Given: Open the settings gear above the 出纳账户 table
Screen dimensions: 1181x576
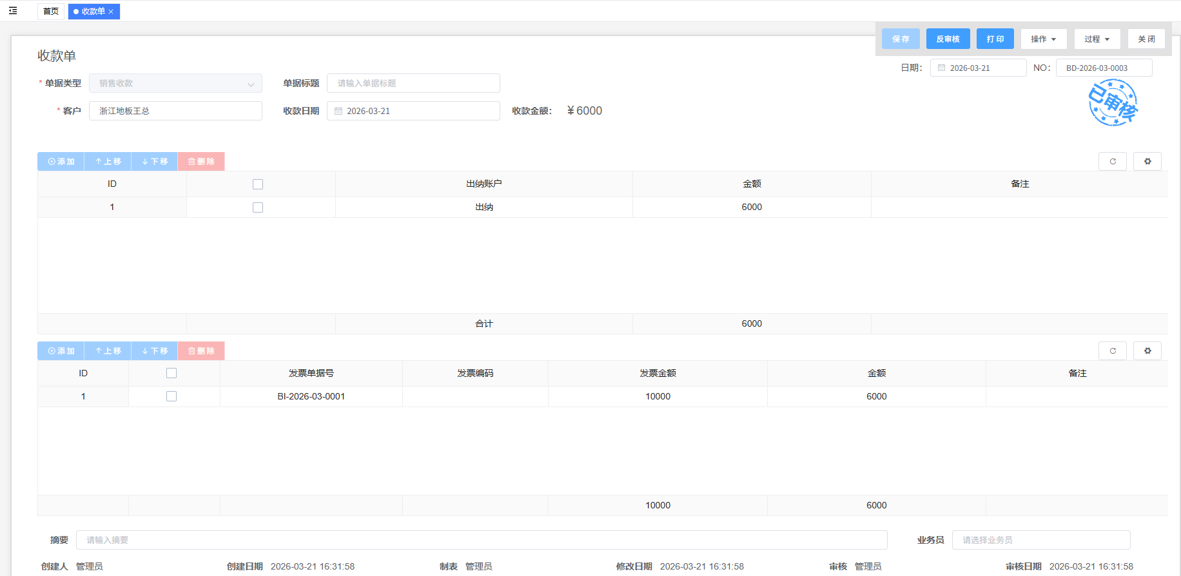Looking at the screenshot, I should click(x=1147, y=162).
